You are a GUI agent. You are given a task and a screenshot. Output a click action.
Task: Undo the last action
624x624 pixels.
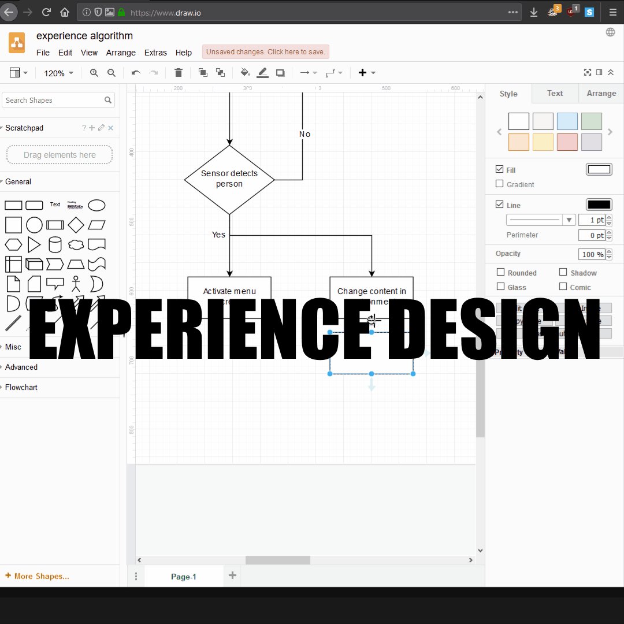(x=136, y=73)
